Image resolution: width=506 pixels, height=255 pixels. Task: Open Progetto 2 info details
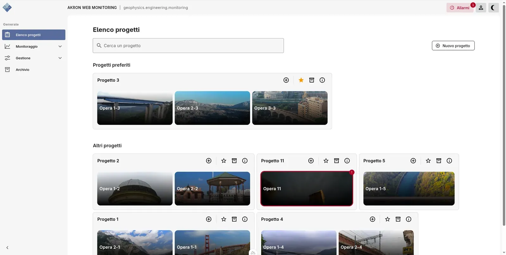[245, 161]
